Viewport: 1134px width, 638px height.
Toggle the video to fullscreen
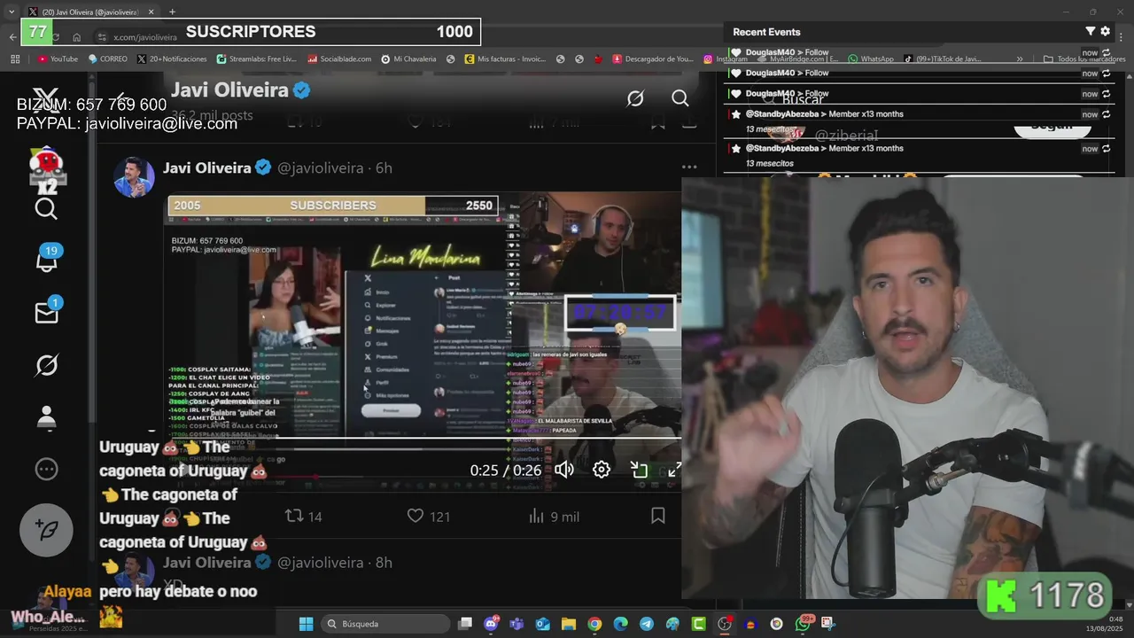[x=674, y=470]
